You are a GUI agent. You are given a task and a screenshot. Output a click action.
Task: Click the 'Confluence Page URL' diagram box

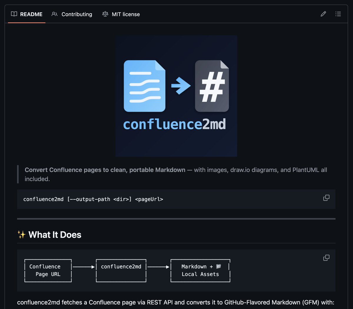pos(48,270)
